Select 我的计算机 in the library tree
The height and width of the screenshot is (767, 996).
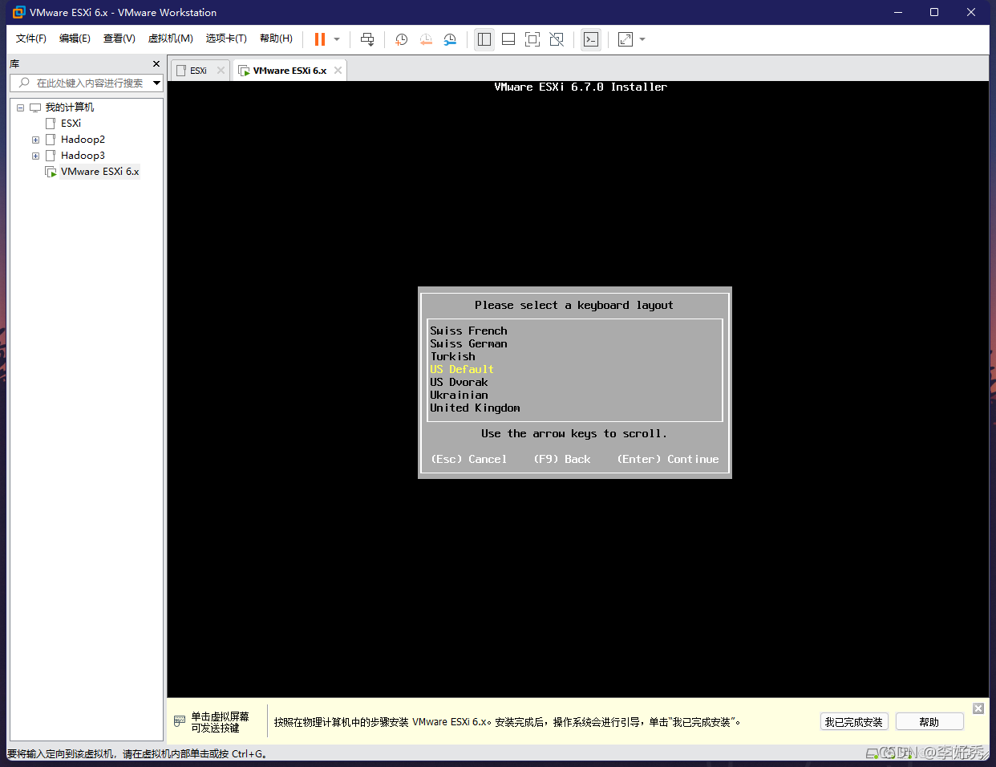point(69,108)
